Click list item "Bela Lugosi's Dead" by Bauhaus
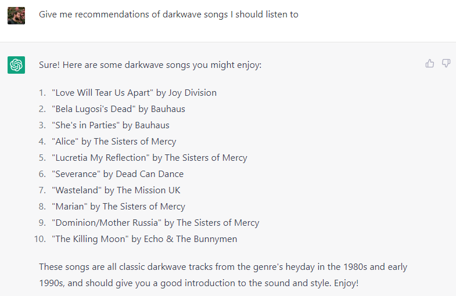 click(119, 109)
